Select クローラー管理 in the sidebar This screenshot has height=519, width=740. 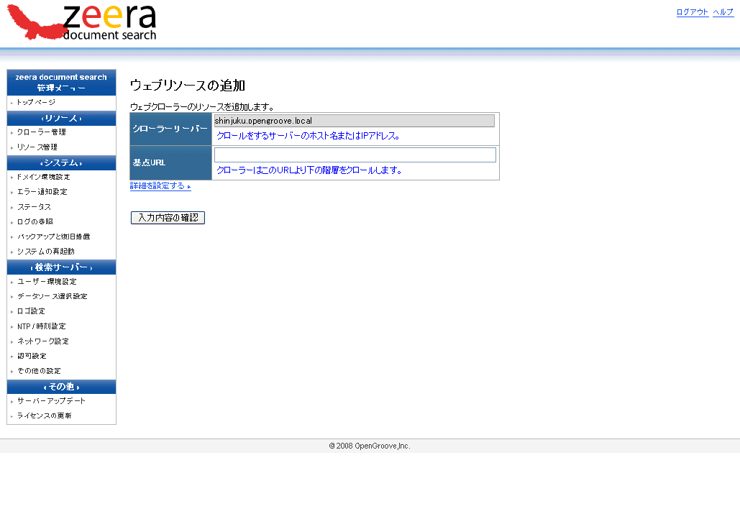(x=41, y=132)
